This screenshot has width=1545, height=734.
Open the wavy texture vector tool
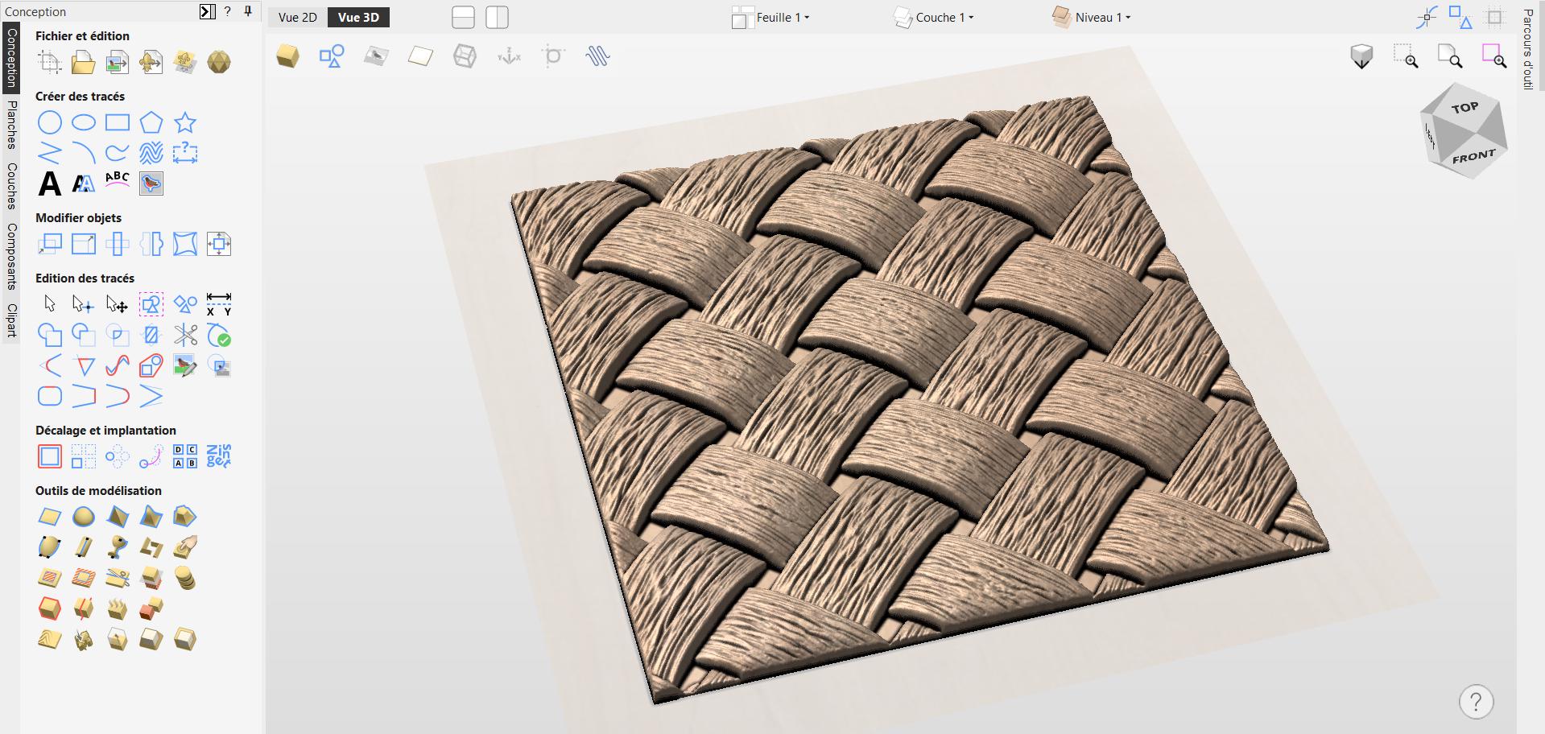pos(151,153)
